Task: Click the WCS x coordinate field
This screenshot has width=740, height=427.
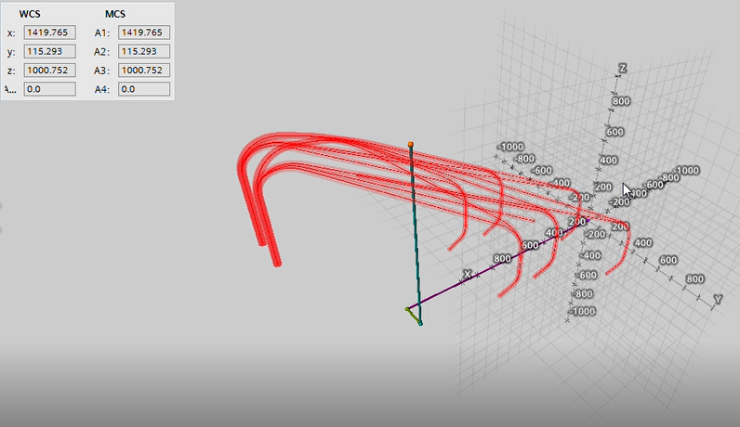Action: coord(49,33)
